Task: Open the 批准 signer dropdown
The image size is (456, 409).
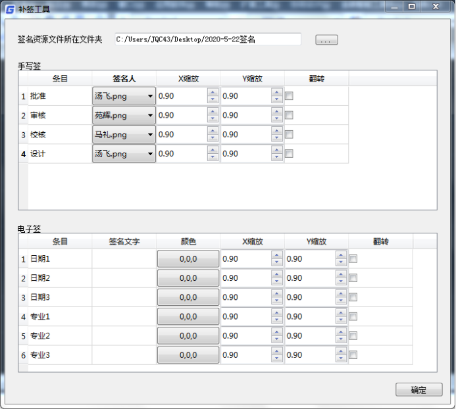Action: tap(124, 96)
